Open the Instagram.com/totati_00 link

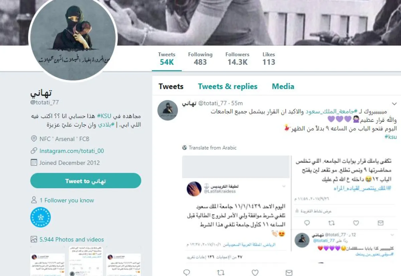pos(72,151)
